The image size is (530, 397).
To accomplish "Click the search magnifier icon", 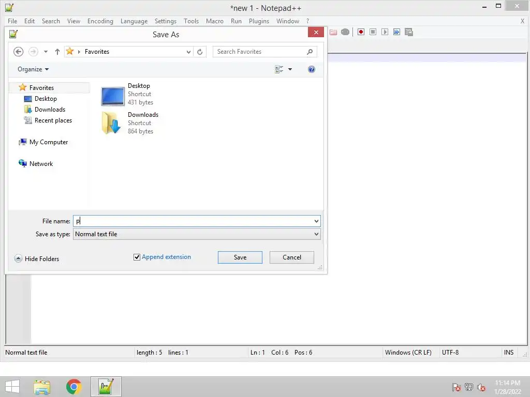I will 310,52.
